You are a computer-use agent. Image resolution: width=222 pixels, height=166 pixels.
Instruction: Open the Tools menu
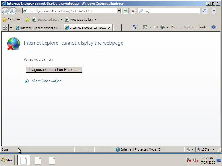pos(203,27)
